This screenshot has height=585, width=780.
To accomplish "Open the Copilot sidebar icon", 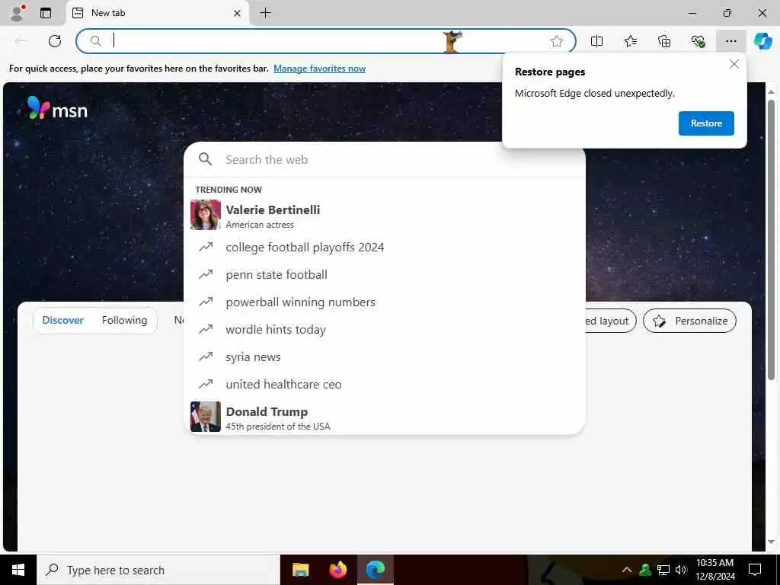I will pyautogui.click(x=762, y=41).
